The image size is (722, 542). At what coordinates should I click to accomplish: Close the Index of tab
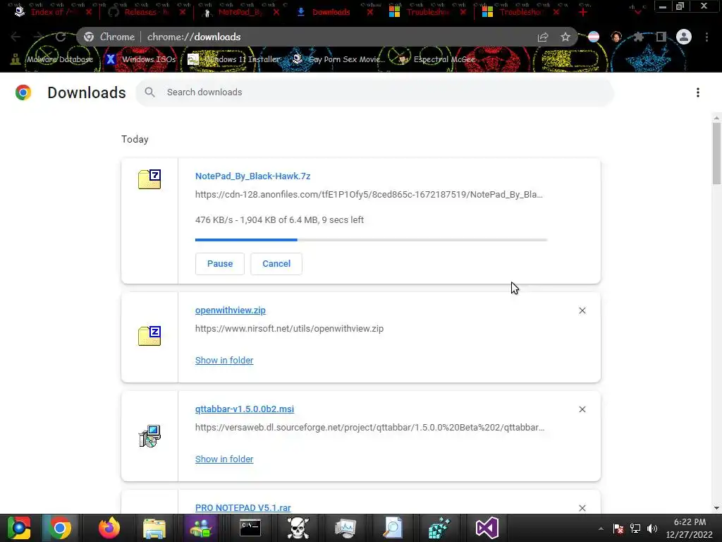(x=89, y=13)
